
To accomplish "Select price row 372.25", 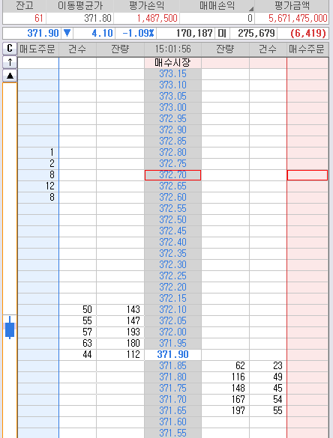I will (x=172, y=276).
